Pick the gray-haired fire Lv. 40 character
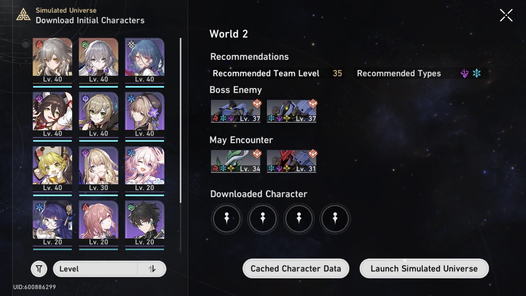The height and width of the screenshot is (296, 526). [52, 60]
